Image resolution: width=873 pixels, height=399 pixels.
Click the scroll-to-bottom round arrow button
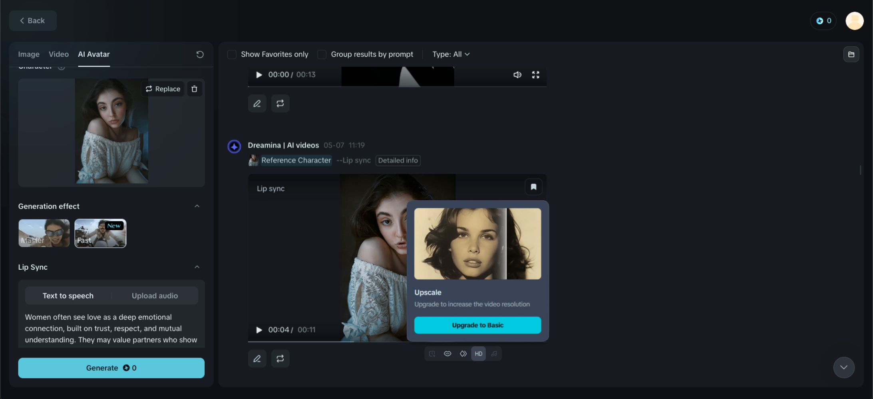coord(844,367)
